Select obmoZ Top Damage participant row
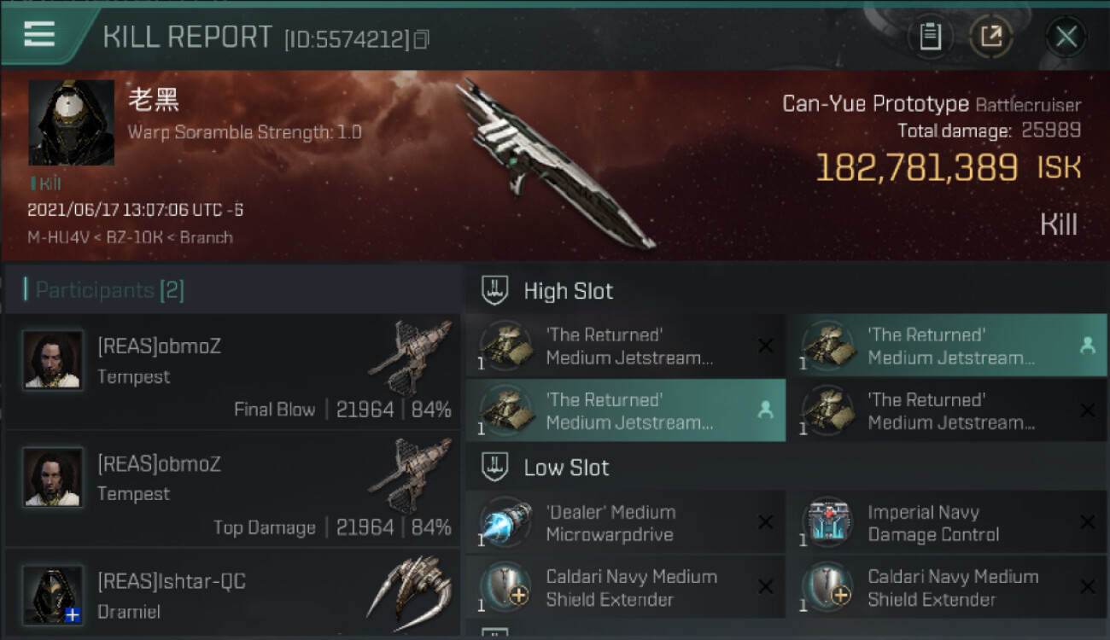Screen dimensions: 1110x640 232,489
